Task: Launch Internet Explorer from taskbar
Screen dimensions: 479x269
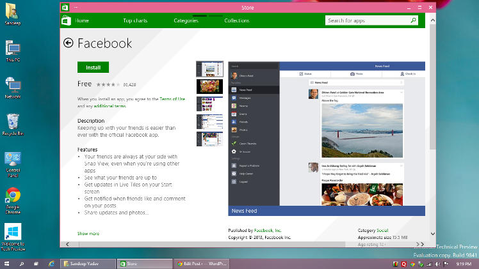Action: (51, 264)
